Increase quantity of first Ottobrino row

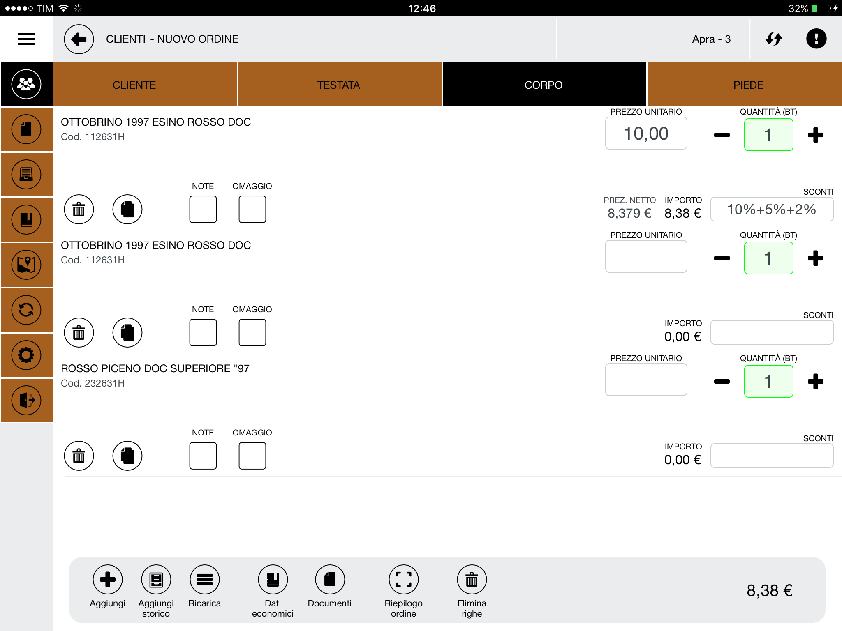(815, 135)
